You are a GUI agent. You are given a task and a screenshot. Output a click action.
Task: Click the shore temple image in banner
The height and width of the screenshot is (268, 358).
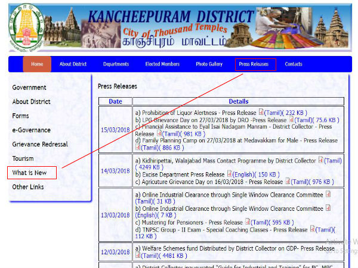click(x=332, y=27)
